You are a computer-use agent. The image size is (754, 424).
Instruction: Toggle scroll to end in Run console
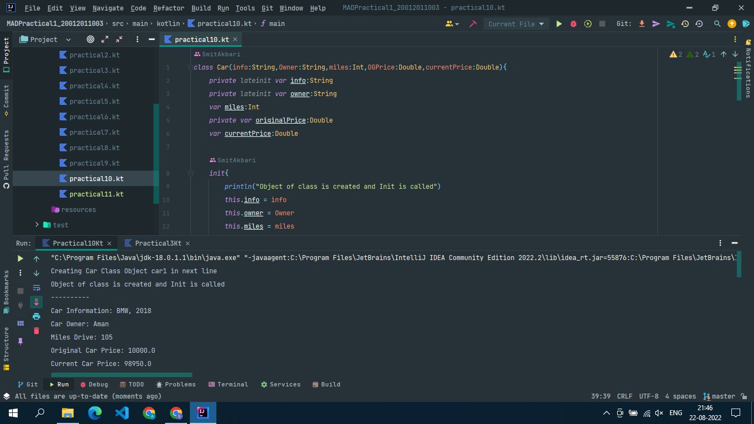click(36, 302)
